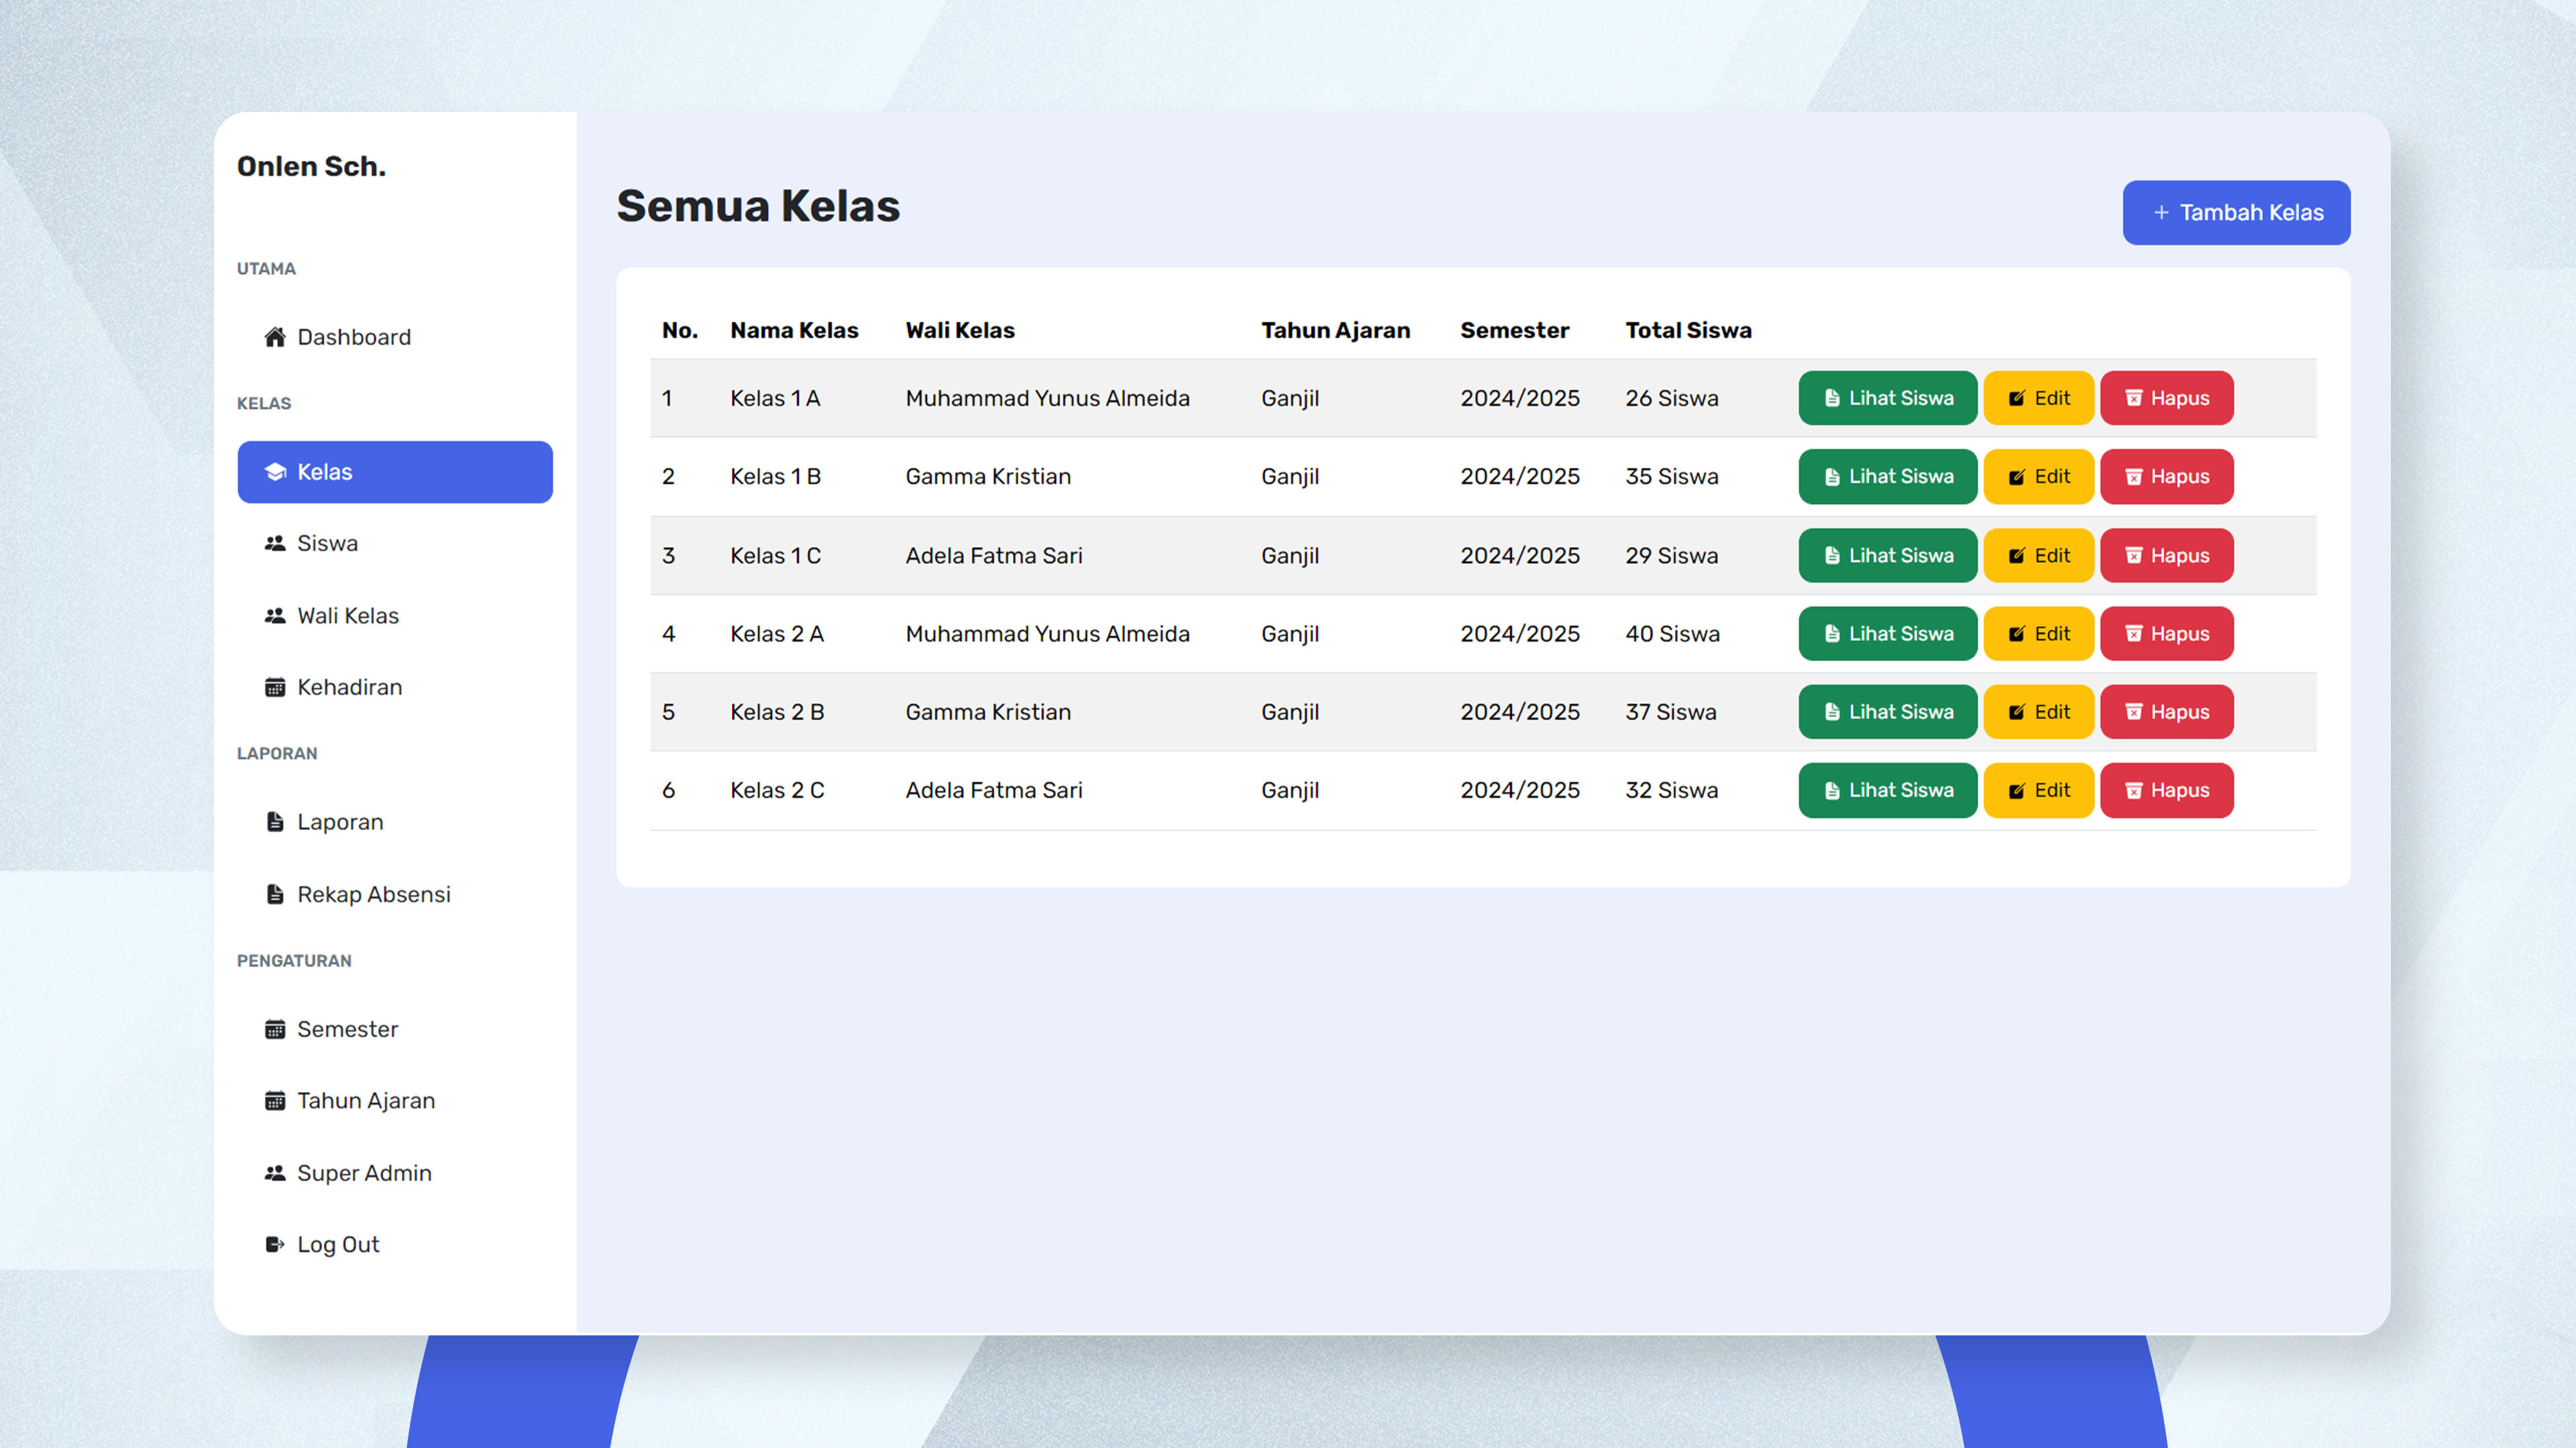Click the Tahun Ajaran column header

click(1335, 330)
